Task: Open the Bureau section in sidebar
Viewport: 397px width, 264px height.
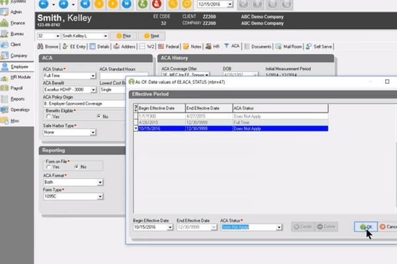Action: (17, 34)
